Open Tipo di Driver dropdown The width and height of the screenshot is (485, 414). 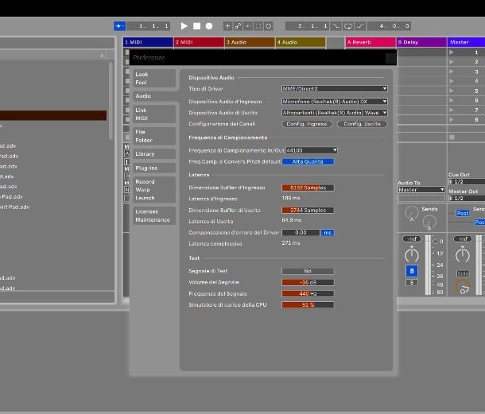tap(335, 88)
